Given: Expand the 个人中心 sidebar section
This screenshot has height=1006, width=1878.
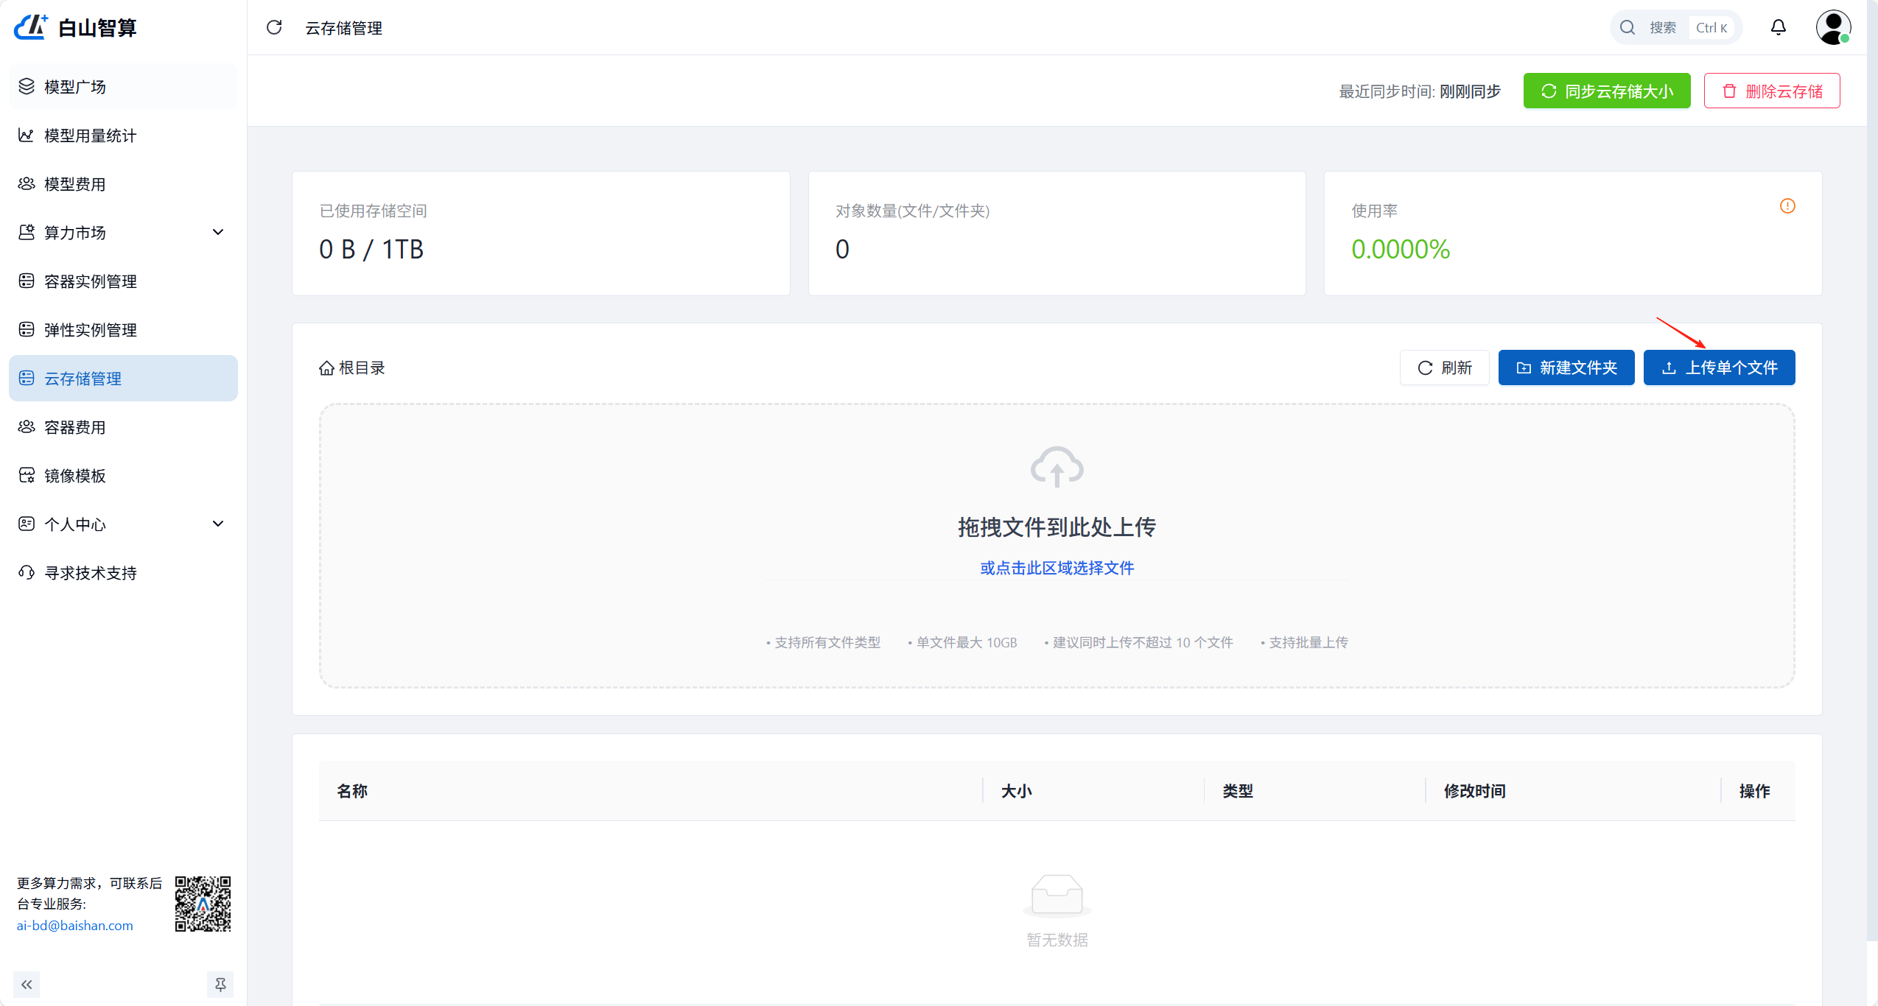Looking at the screenshot, I should (218, 524).
